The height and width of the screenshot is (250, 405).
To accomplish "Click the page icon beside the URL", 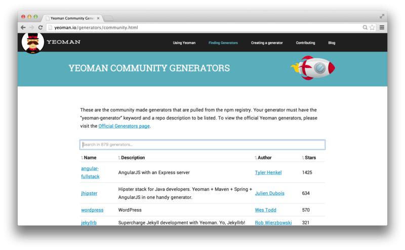I will [50, 27].
